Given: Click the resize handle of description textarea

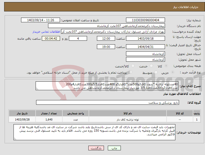Looking at the screenshot, I should point(37,89).
